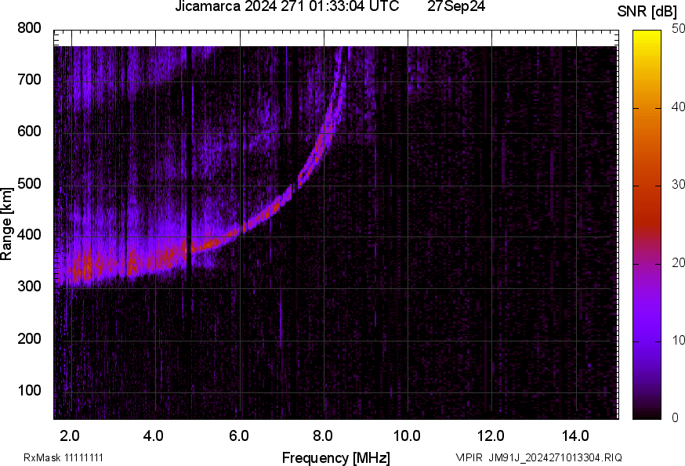
Task: Click the RxMask 11111111 label
Action: point(63,457)
